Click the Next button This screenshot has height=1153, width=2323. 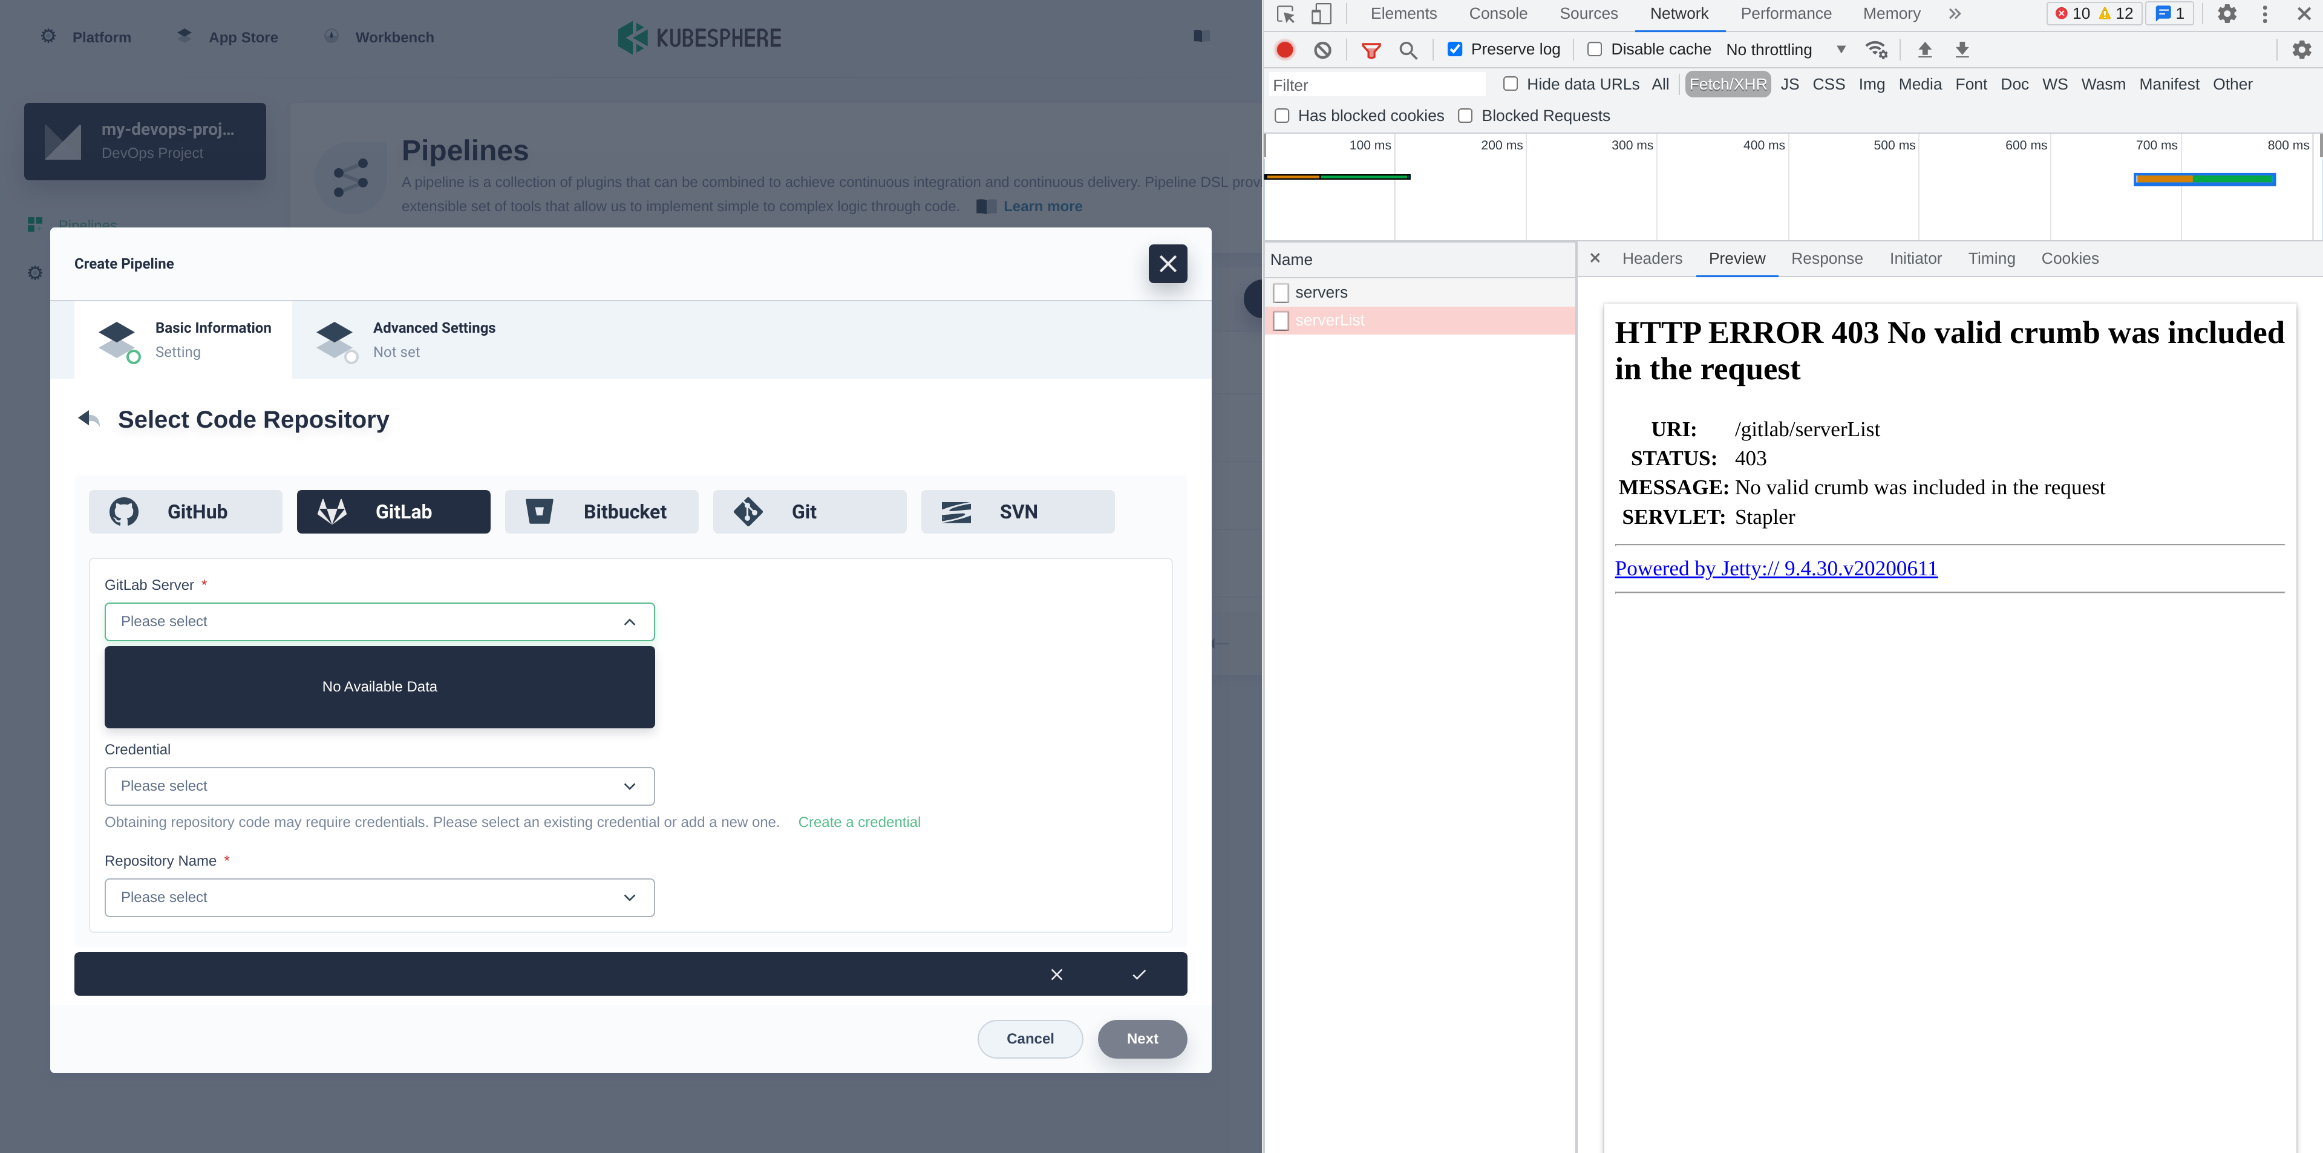[1143, 1039]
